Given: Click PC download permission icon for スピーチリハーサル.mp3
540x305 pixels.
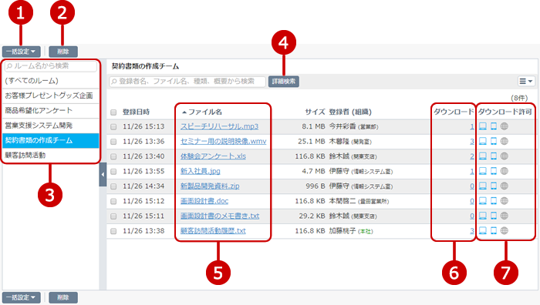Looking at the screenshot, I should pyautogui.click(x=483, y=126).
